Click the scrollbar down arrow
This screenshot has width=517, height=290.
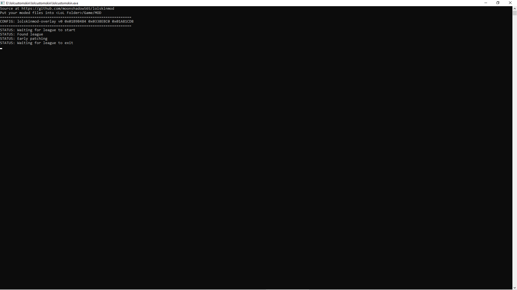click(x=515, y=288)
